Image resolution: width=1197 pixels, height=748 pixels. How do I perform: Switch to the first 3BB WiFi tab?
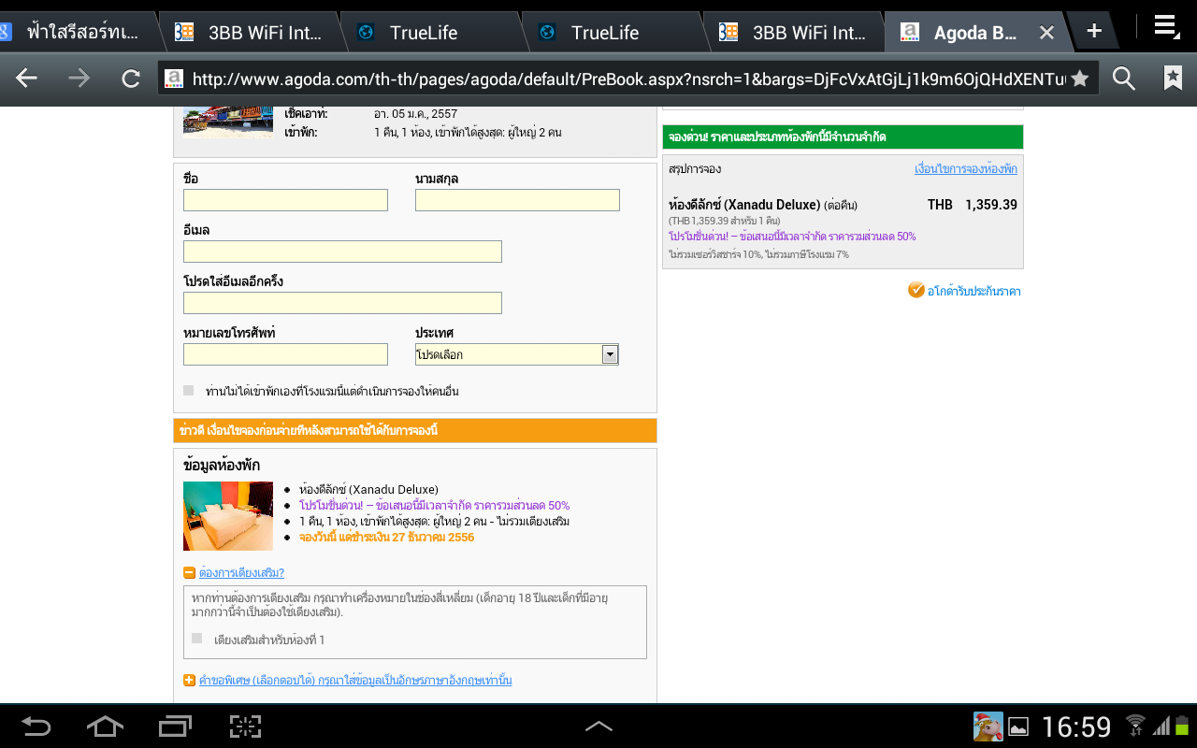(251, 33)
